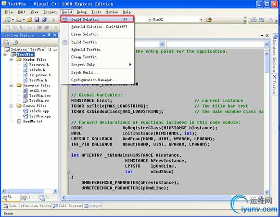Viewport: 280px width, 217px height.
Task: Open Configuration Manager menu entry
Action: click(x=97, y=80)
